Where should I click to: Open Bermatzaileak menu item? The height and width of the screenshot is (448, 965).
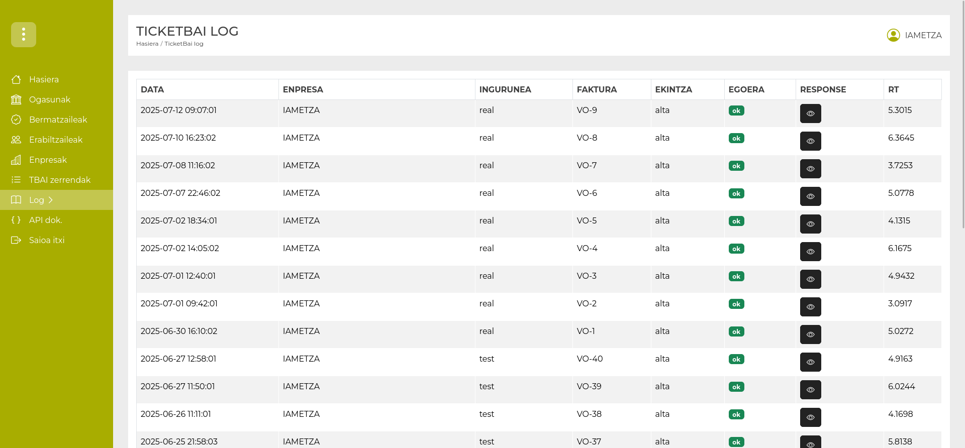pos(56,120)
